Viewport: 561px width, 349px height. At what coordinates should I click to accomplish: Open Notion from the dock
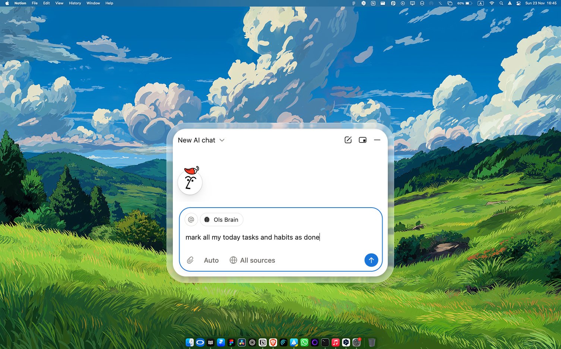tap(263, 342)
